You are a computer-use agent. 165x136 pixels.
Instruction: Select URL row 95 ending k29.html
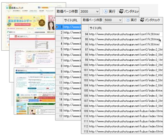click(x=122, y=39)
